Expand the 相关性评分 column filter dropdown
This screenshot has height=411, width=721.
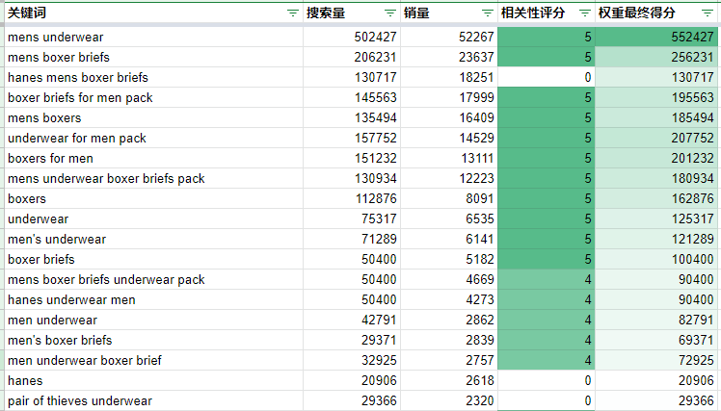[584, 13]
